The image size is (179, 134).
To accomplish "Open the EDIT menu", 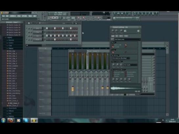I will click(7, 16).
